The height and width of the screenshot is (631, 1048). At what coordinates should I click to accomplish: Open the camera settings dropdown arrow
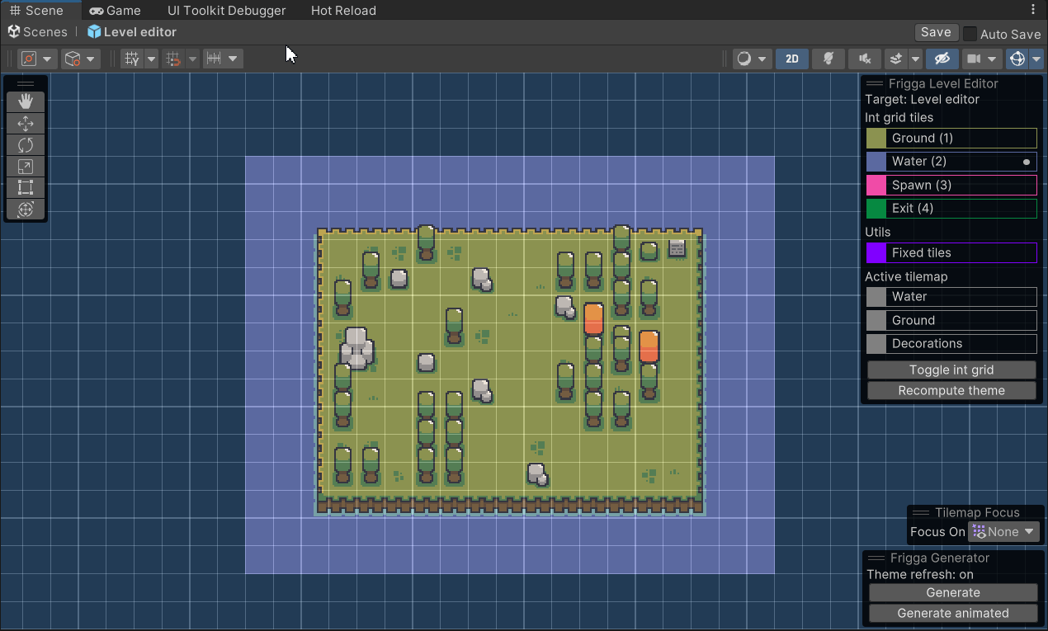(993, 59)
